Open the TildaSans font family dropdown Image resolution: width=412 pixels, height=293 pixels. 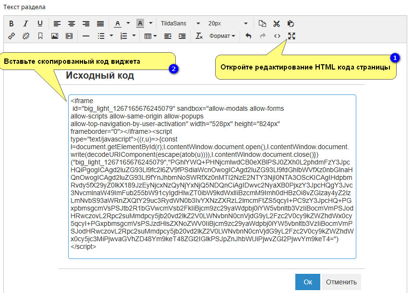[x=180, y=23]
